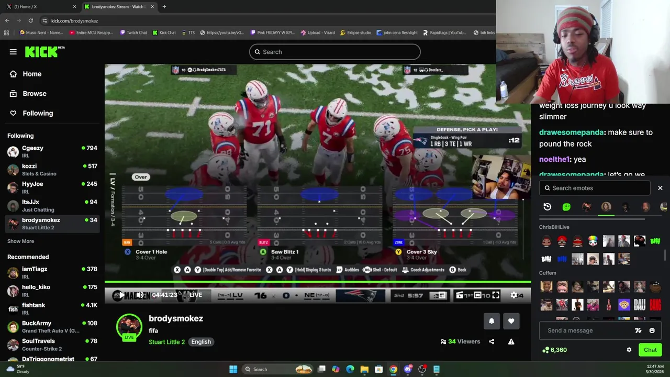Focus the Kick Search bar
Screen dimensions: 670x377
tap(334, 52)
